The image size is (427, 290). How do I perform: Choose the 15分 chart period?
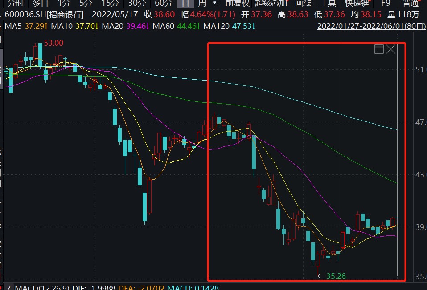[x=110, y=3]
